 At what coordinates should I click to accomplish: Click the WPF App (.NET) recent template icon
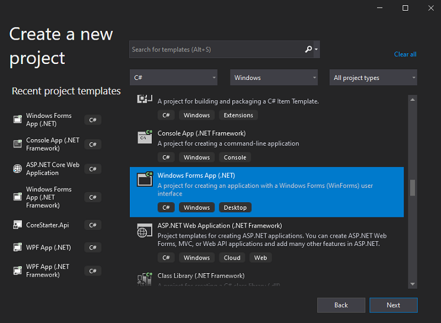17,247
